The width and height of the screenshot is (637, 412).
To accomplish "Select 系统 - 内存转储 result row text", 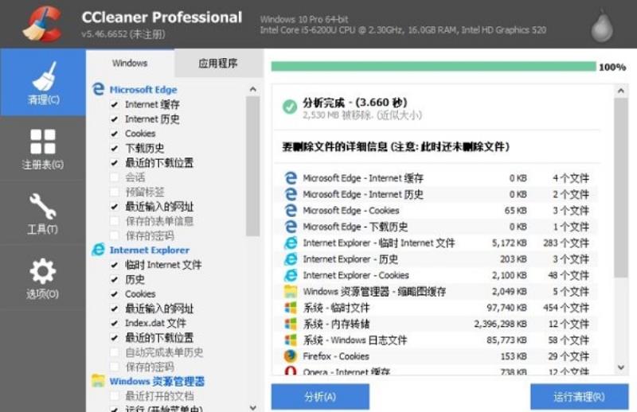I will pos(336,324).
